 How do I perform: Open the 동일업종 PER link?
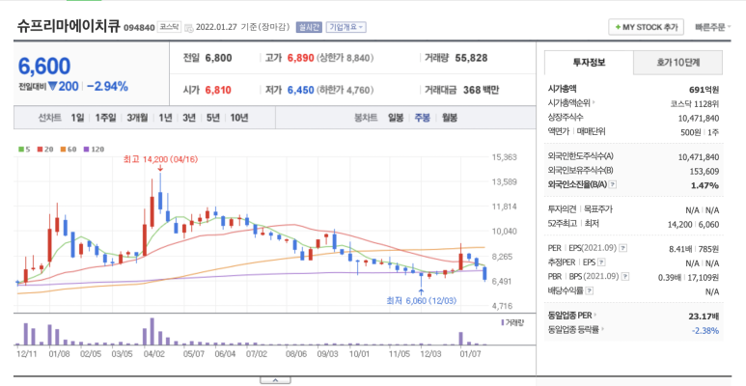(x=572, y=316)
